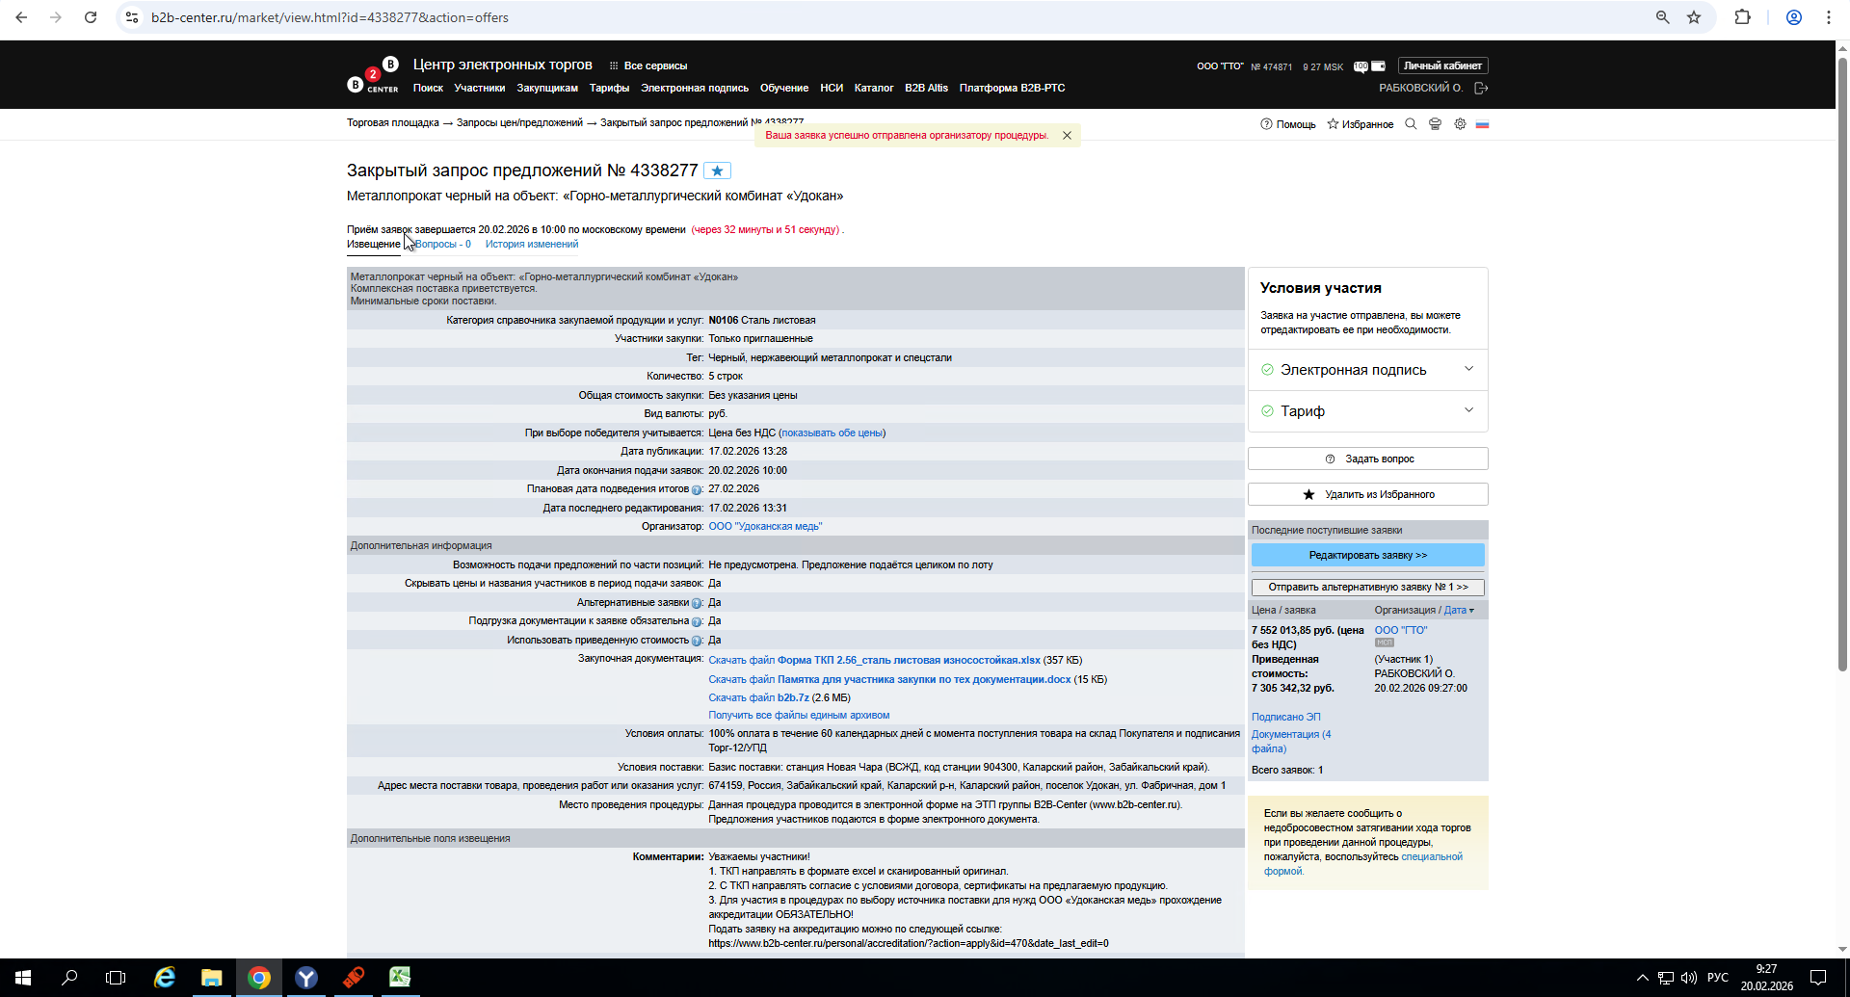Open Windows notification center icon

point(1818,978)
